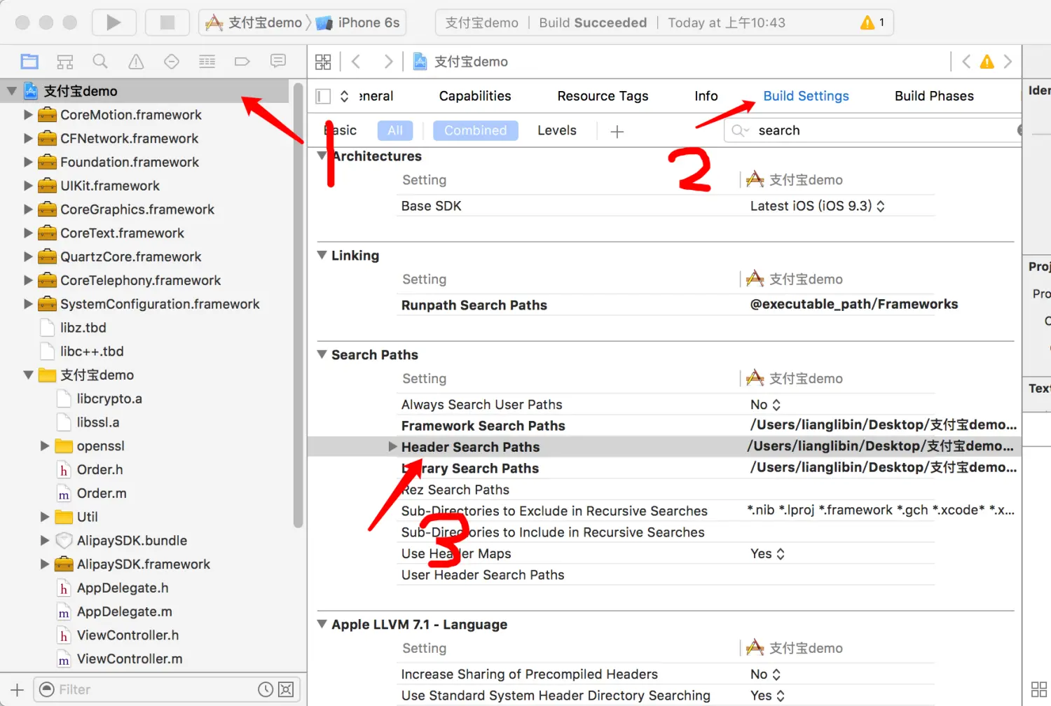Expand the CoreMotion.framework item
This screenshot has width=1051, height=706.
click(x=28, y=115)
